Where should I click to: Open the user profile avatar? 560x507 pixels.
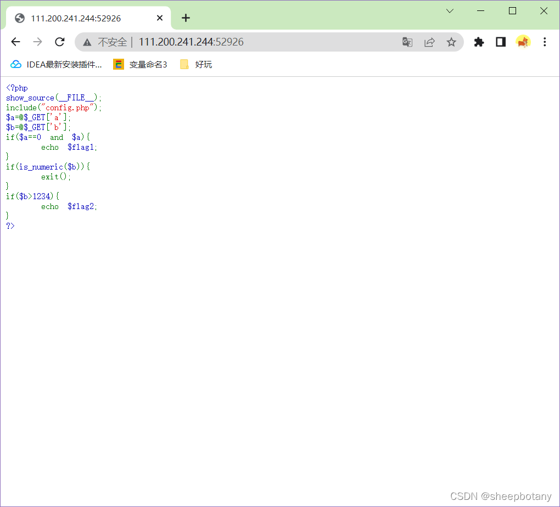(x=523, y=42)
